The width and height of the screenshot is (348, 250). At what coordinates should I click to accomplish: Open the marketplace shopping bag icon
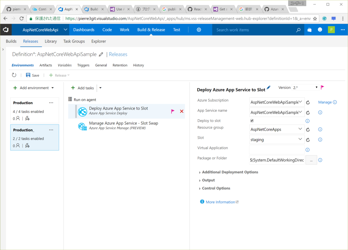(309, 30)
